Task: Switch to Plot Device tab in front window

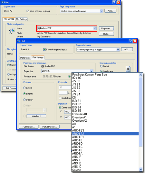Action: coord(25,58)
